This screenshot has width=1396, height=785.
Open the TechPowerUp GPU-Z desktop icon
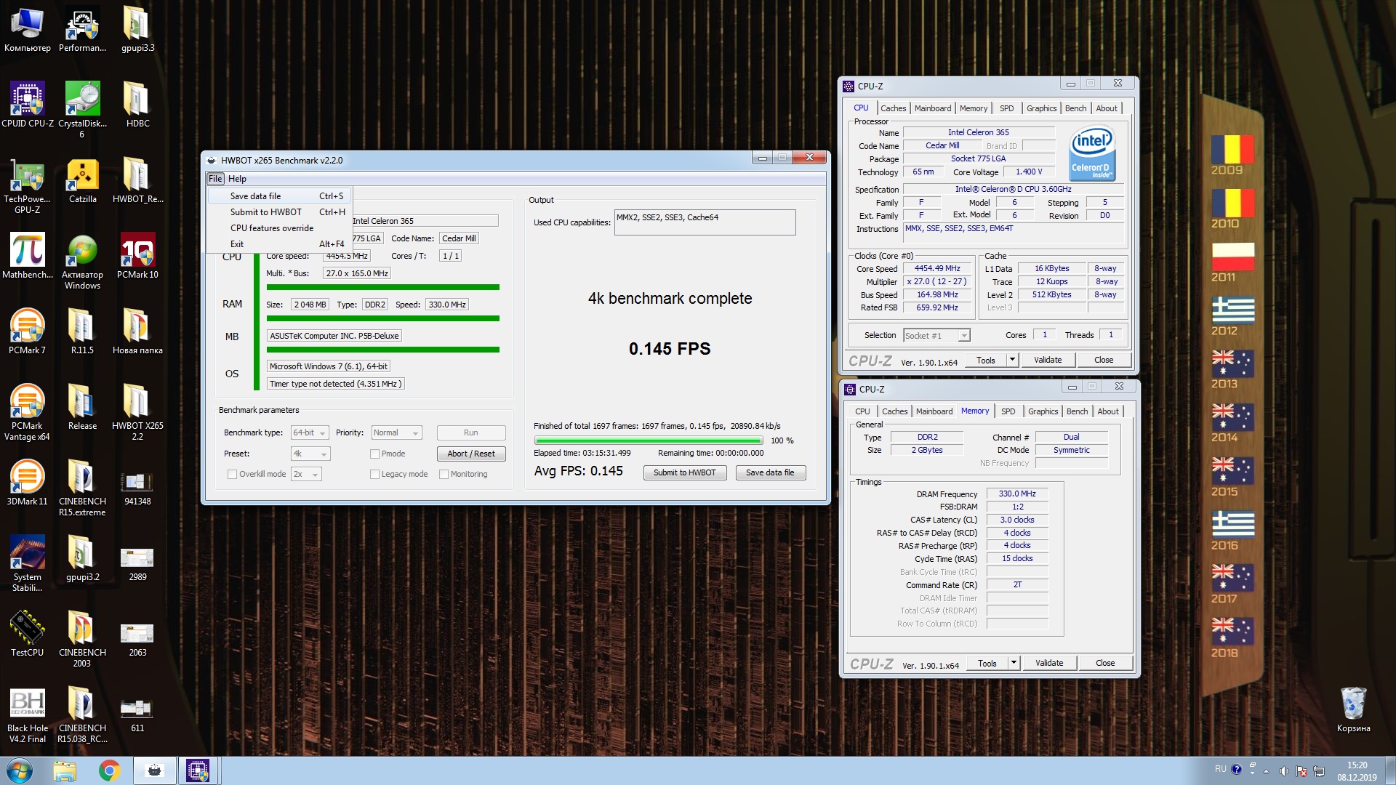(x=27, y=185)
